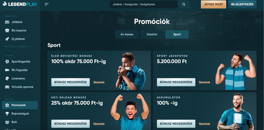Focus the Játékok / Kategóriák search field
Screen dimensions: 264x130
coord(144,5)
